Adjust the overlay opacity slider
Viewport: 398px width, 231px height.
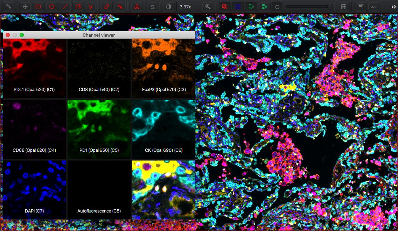[x=309, y=7]
